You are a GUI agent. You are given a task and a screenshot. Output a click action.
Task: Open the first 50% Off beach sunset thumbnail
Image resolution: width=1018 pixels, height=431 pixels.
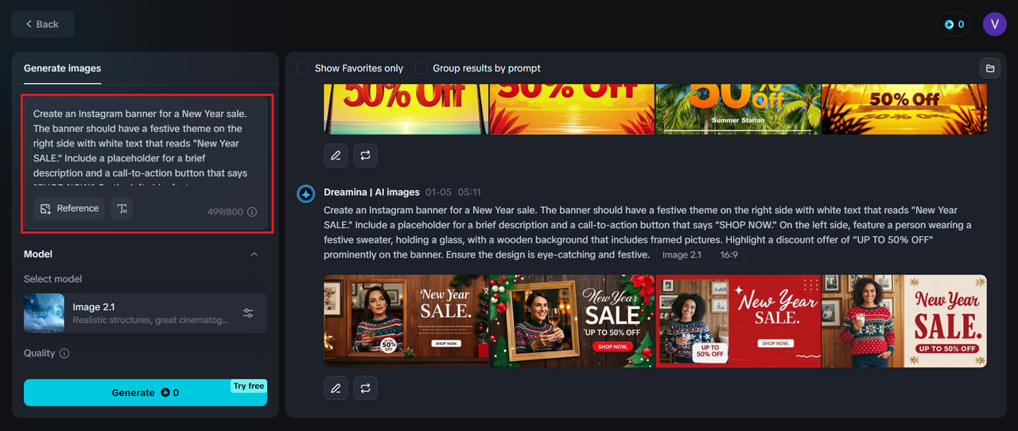click(406, 109)
